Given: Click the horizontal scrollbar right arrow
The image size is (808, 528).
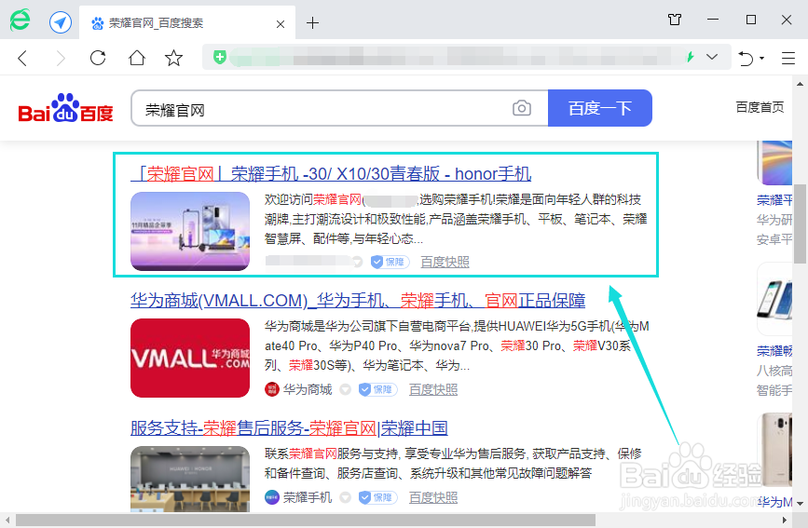Looking at the screenshot, I should coord(785,521).
